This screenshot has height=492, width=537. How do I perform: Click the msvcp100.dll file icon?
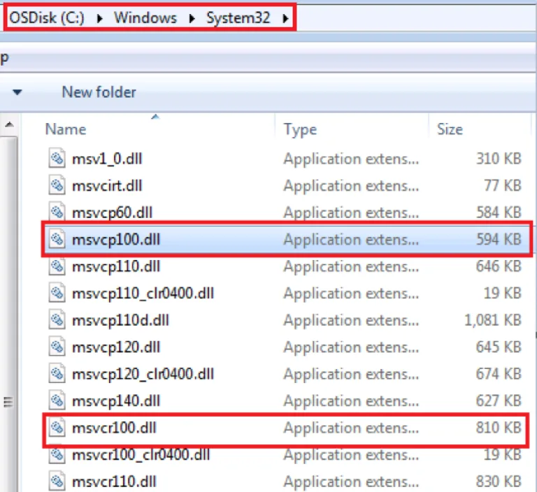(57, 239)
